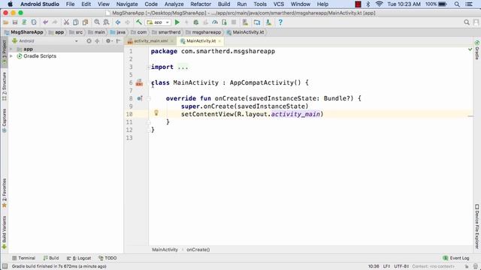Viewport: 481px width, 270px height.
Task: Click the override gutter icon on line 8
Action: [140, 98]
